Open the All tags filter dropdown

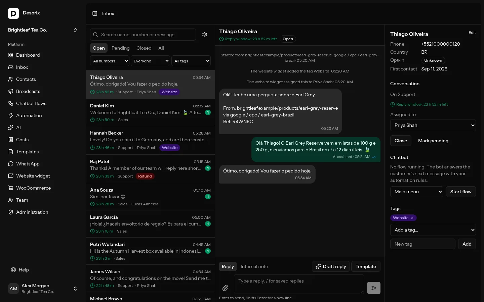191,61
